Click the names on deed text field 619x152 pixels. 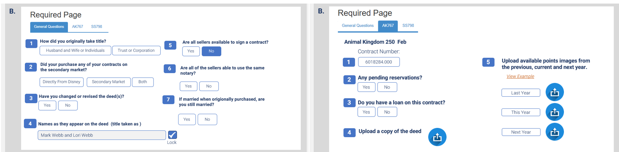[102, 135]
